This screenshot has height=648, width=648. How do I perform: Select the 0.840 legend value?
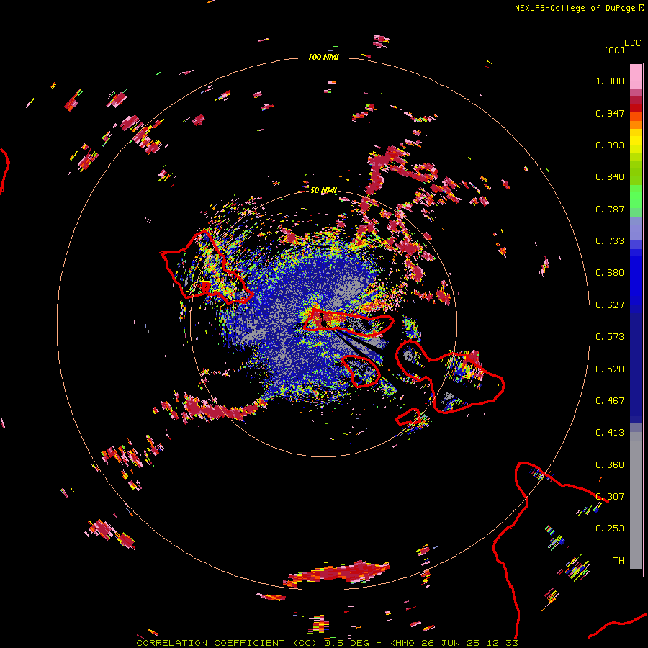click(x=610, y=177)
